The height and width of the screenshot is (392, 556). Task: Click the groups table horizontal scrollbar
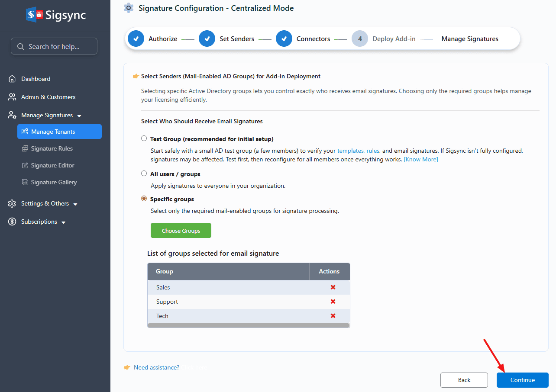tap(248, 325)
